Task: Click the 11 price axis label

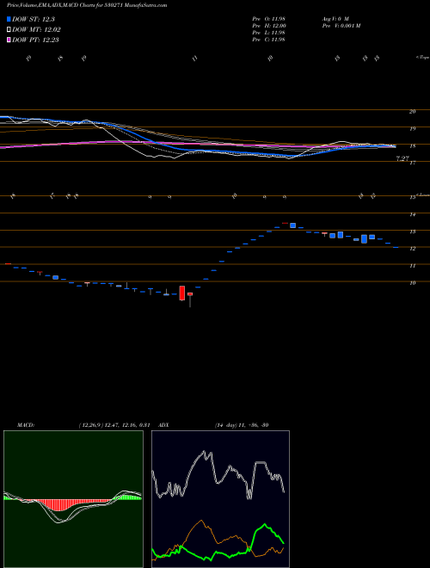Action: (412, 266)
